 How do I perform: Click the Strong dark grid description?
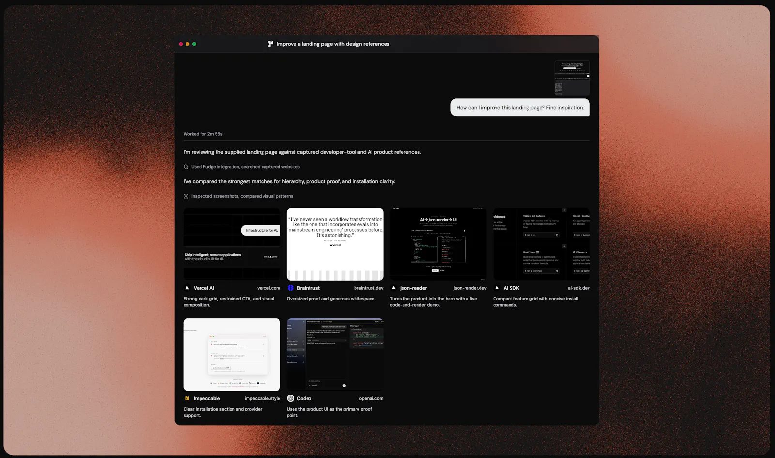(229, 301)
